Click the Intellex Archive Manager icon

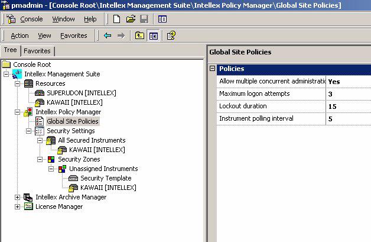click(x=28, y=197)
